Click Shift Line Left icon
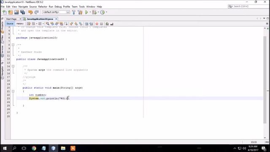270x152 pixels. coord(86,24)
